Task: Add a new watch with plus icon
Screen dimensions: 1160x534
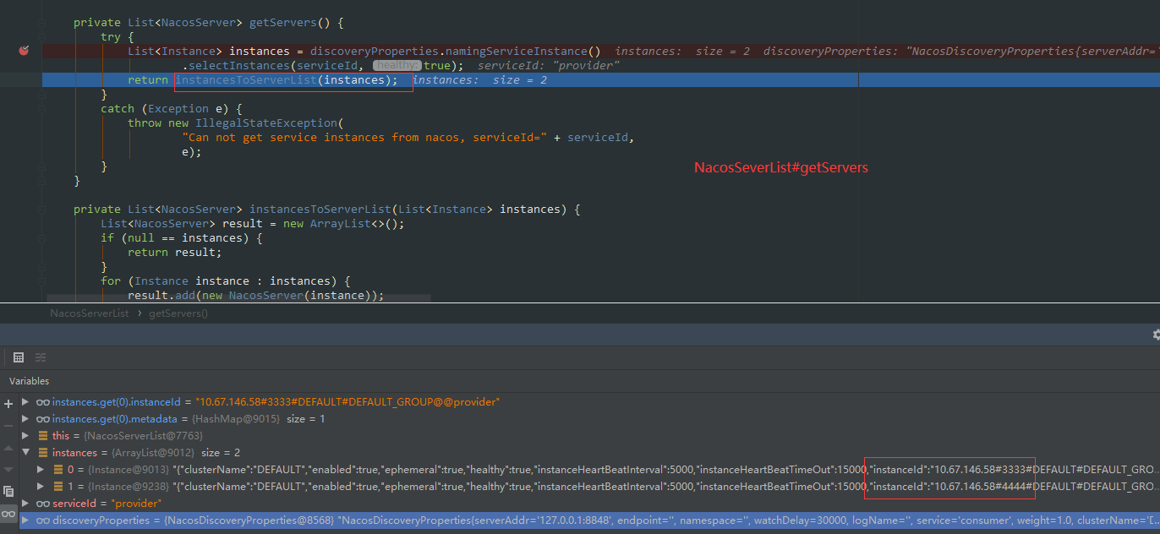Action: 8,404
